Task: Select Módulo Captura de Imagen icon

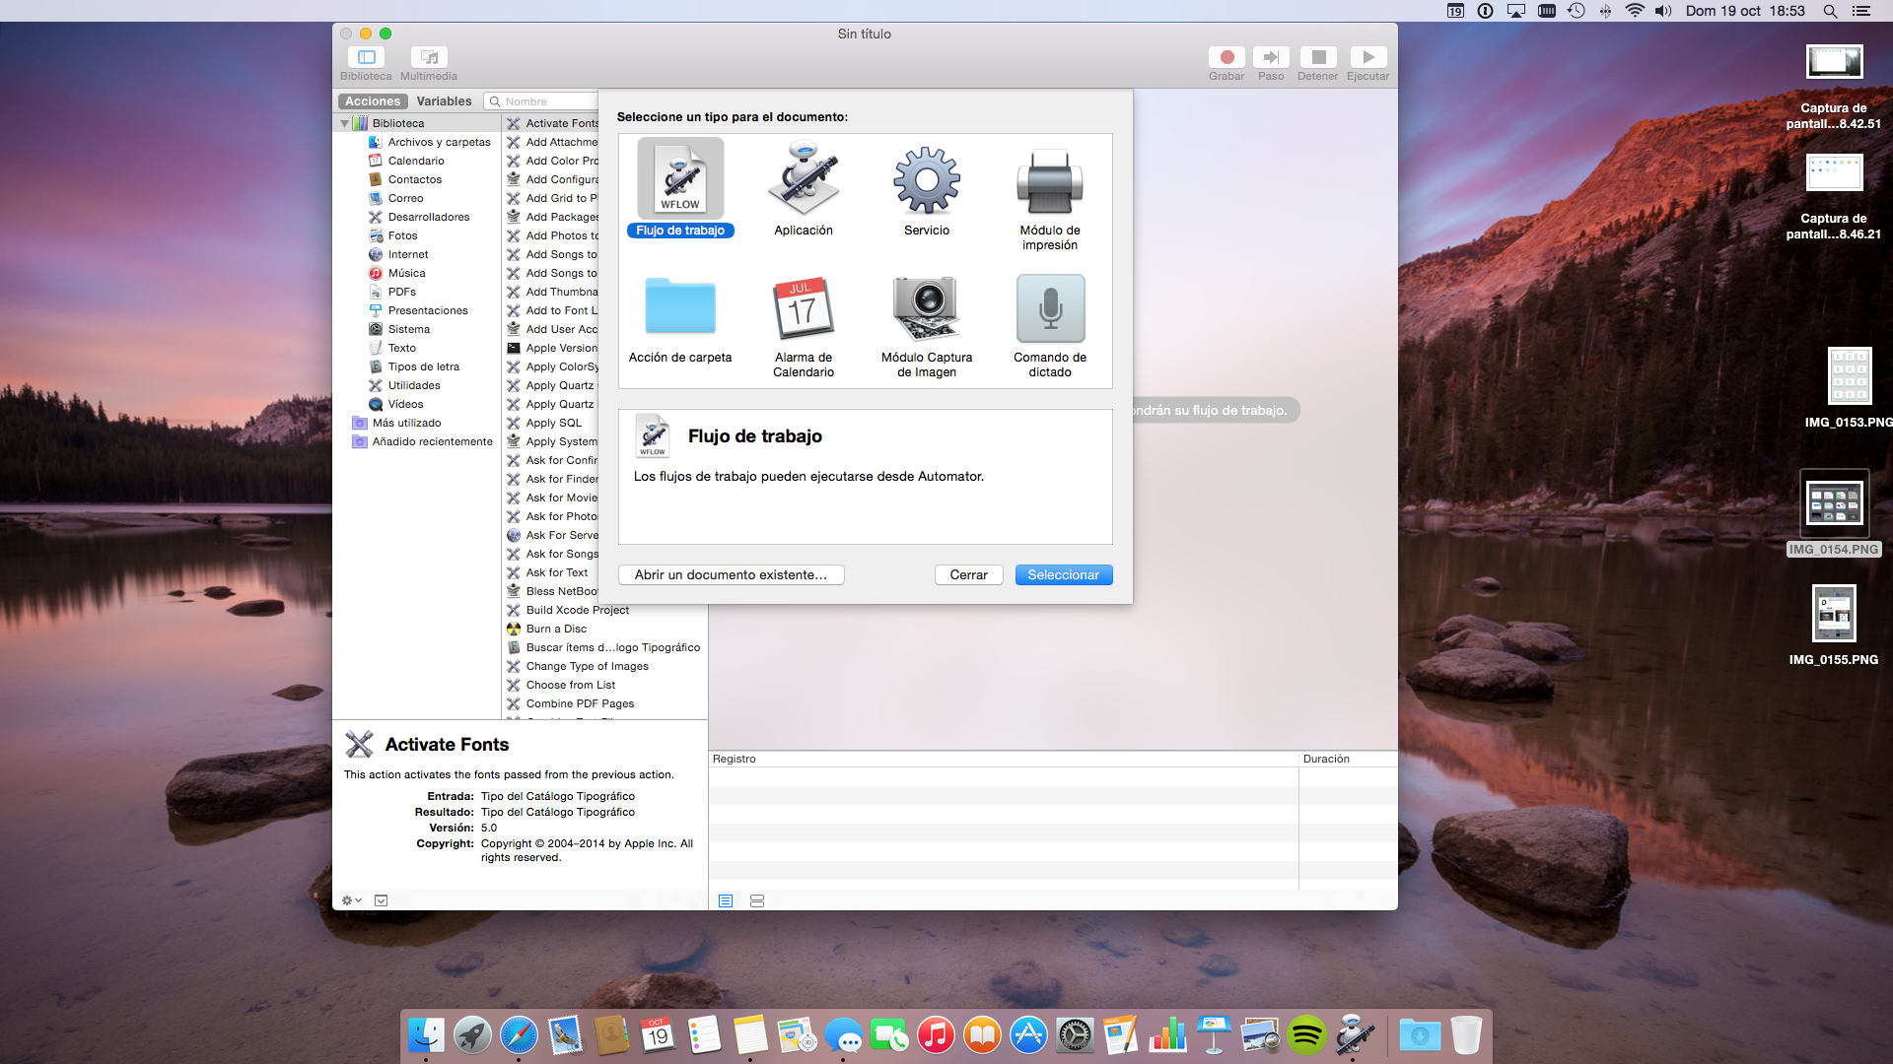Action: point(926,308)
